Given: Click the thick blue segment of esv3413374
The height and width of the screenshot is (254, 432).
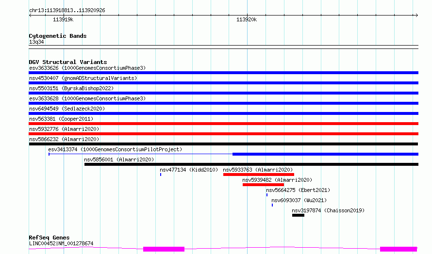Looking at the screenshot, I should click(325, 154).
